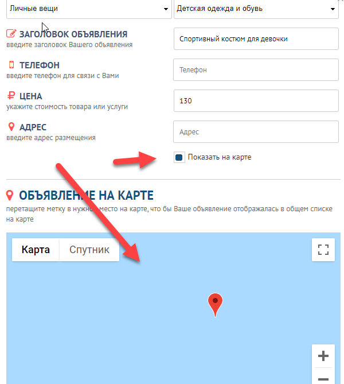The height and width of the screenshot is (384, 344).
Task: Click the Объявление на карте heading
Action: coord(86,196)
